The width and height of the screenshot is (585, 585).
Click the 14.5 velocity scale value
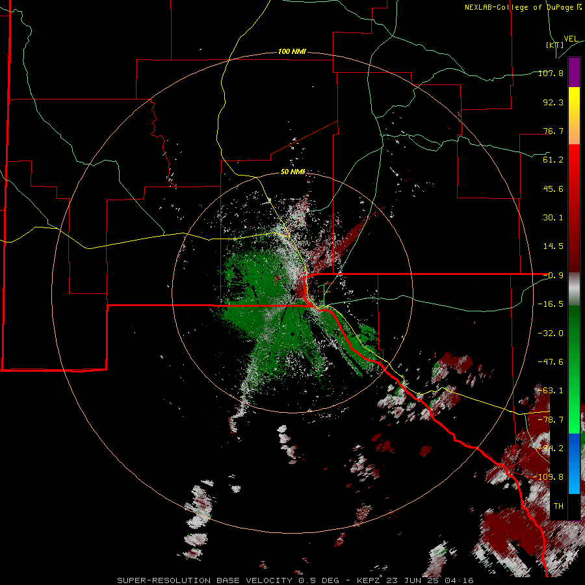(553, 246)
